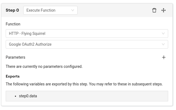
Task: Click empty area of the exports list box
Action: point(108,96)
